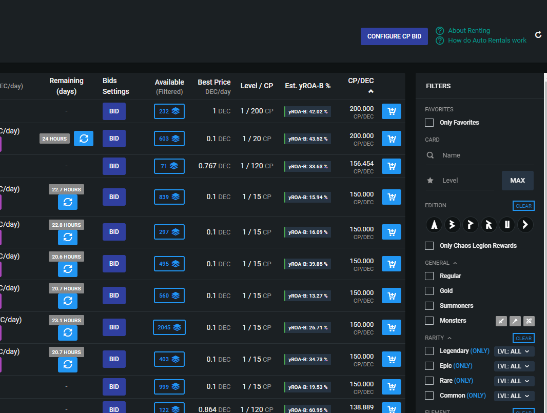Click cart icon for yROA-B 39.85% row

coord(392,264)
